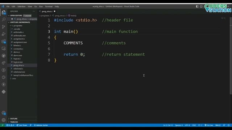Open relational.c in explorer
This screenshot has height=130, width=232.
(18, 69)
